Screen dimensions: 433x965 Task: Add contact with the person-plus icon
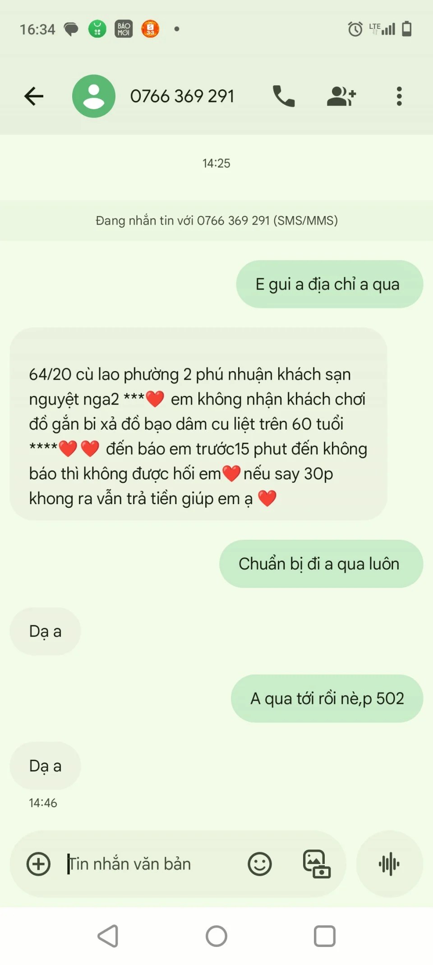341,96
